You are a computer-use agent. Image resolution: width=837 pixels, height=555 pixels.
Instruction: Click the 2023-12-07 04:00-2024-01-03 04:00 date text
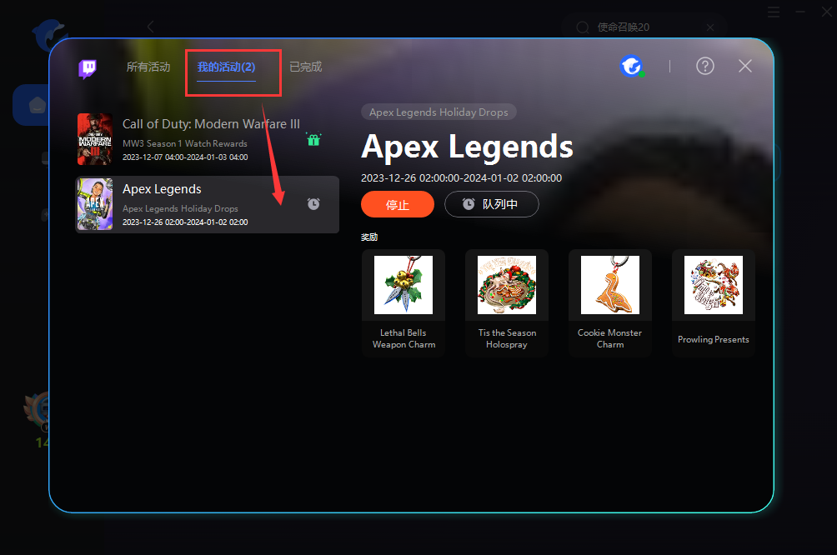point(185,157)
